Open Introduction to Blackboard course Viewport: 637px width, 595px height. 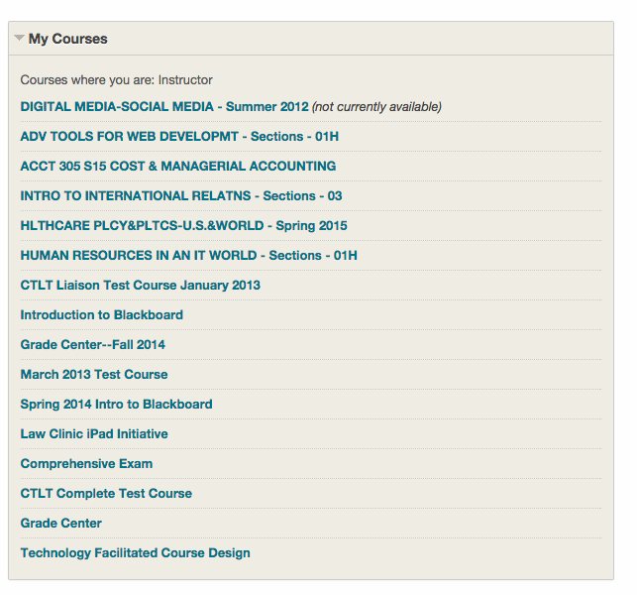[102, 314]
